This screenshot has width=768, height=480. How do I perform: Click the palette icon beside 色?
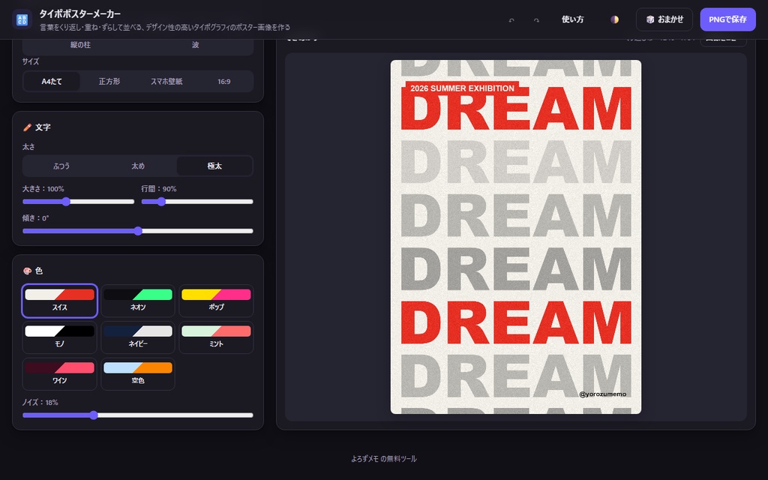[28, 271]
